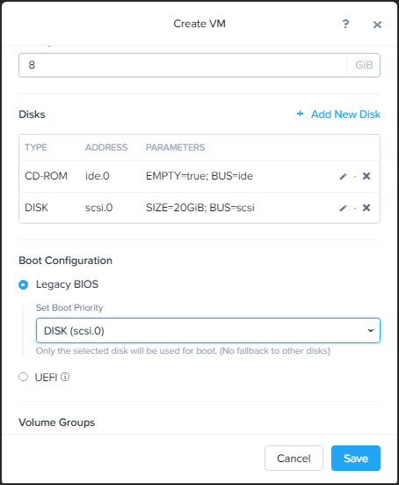Click the ADDRESS column header
The image size is (399, 485).
point(106,147)
